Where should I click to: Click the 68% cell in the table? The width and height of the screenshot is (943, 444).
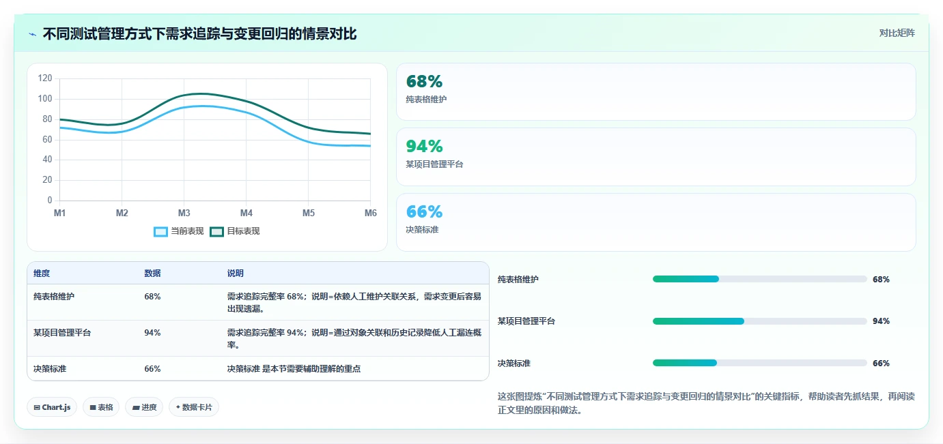click(152, 297)
